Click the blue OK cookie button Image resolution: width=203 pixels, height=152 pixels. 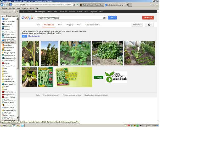pos(24,36)
